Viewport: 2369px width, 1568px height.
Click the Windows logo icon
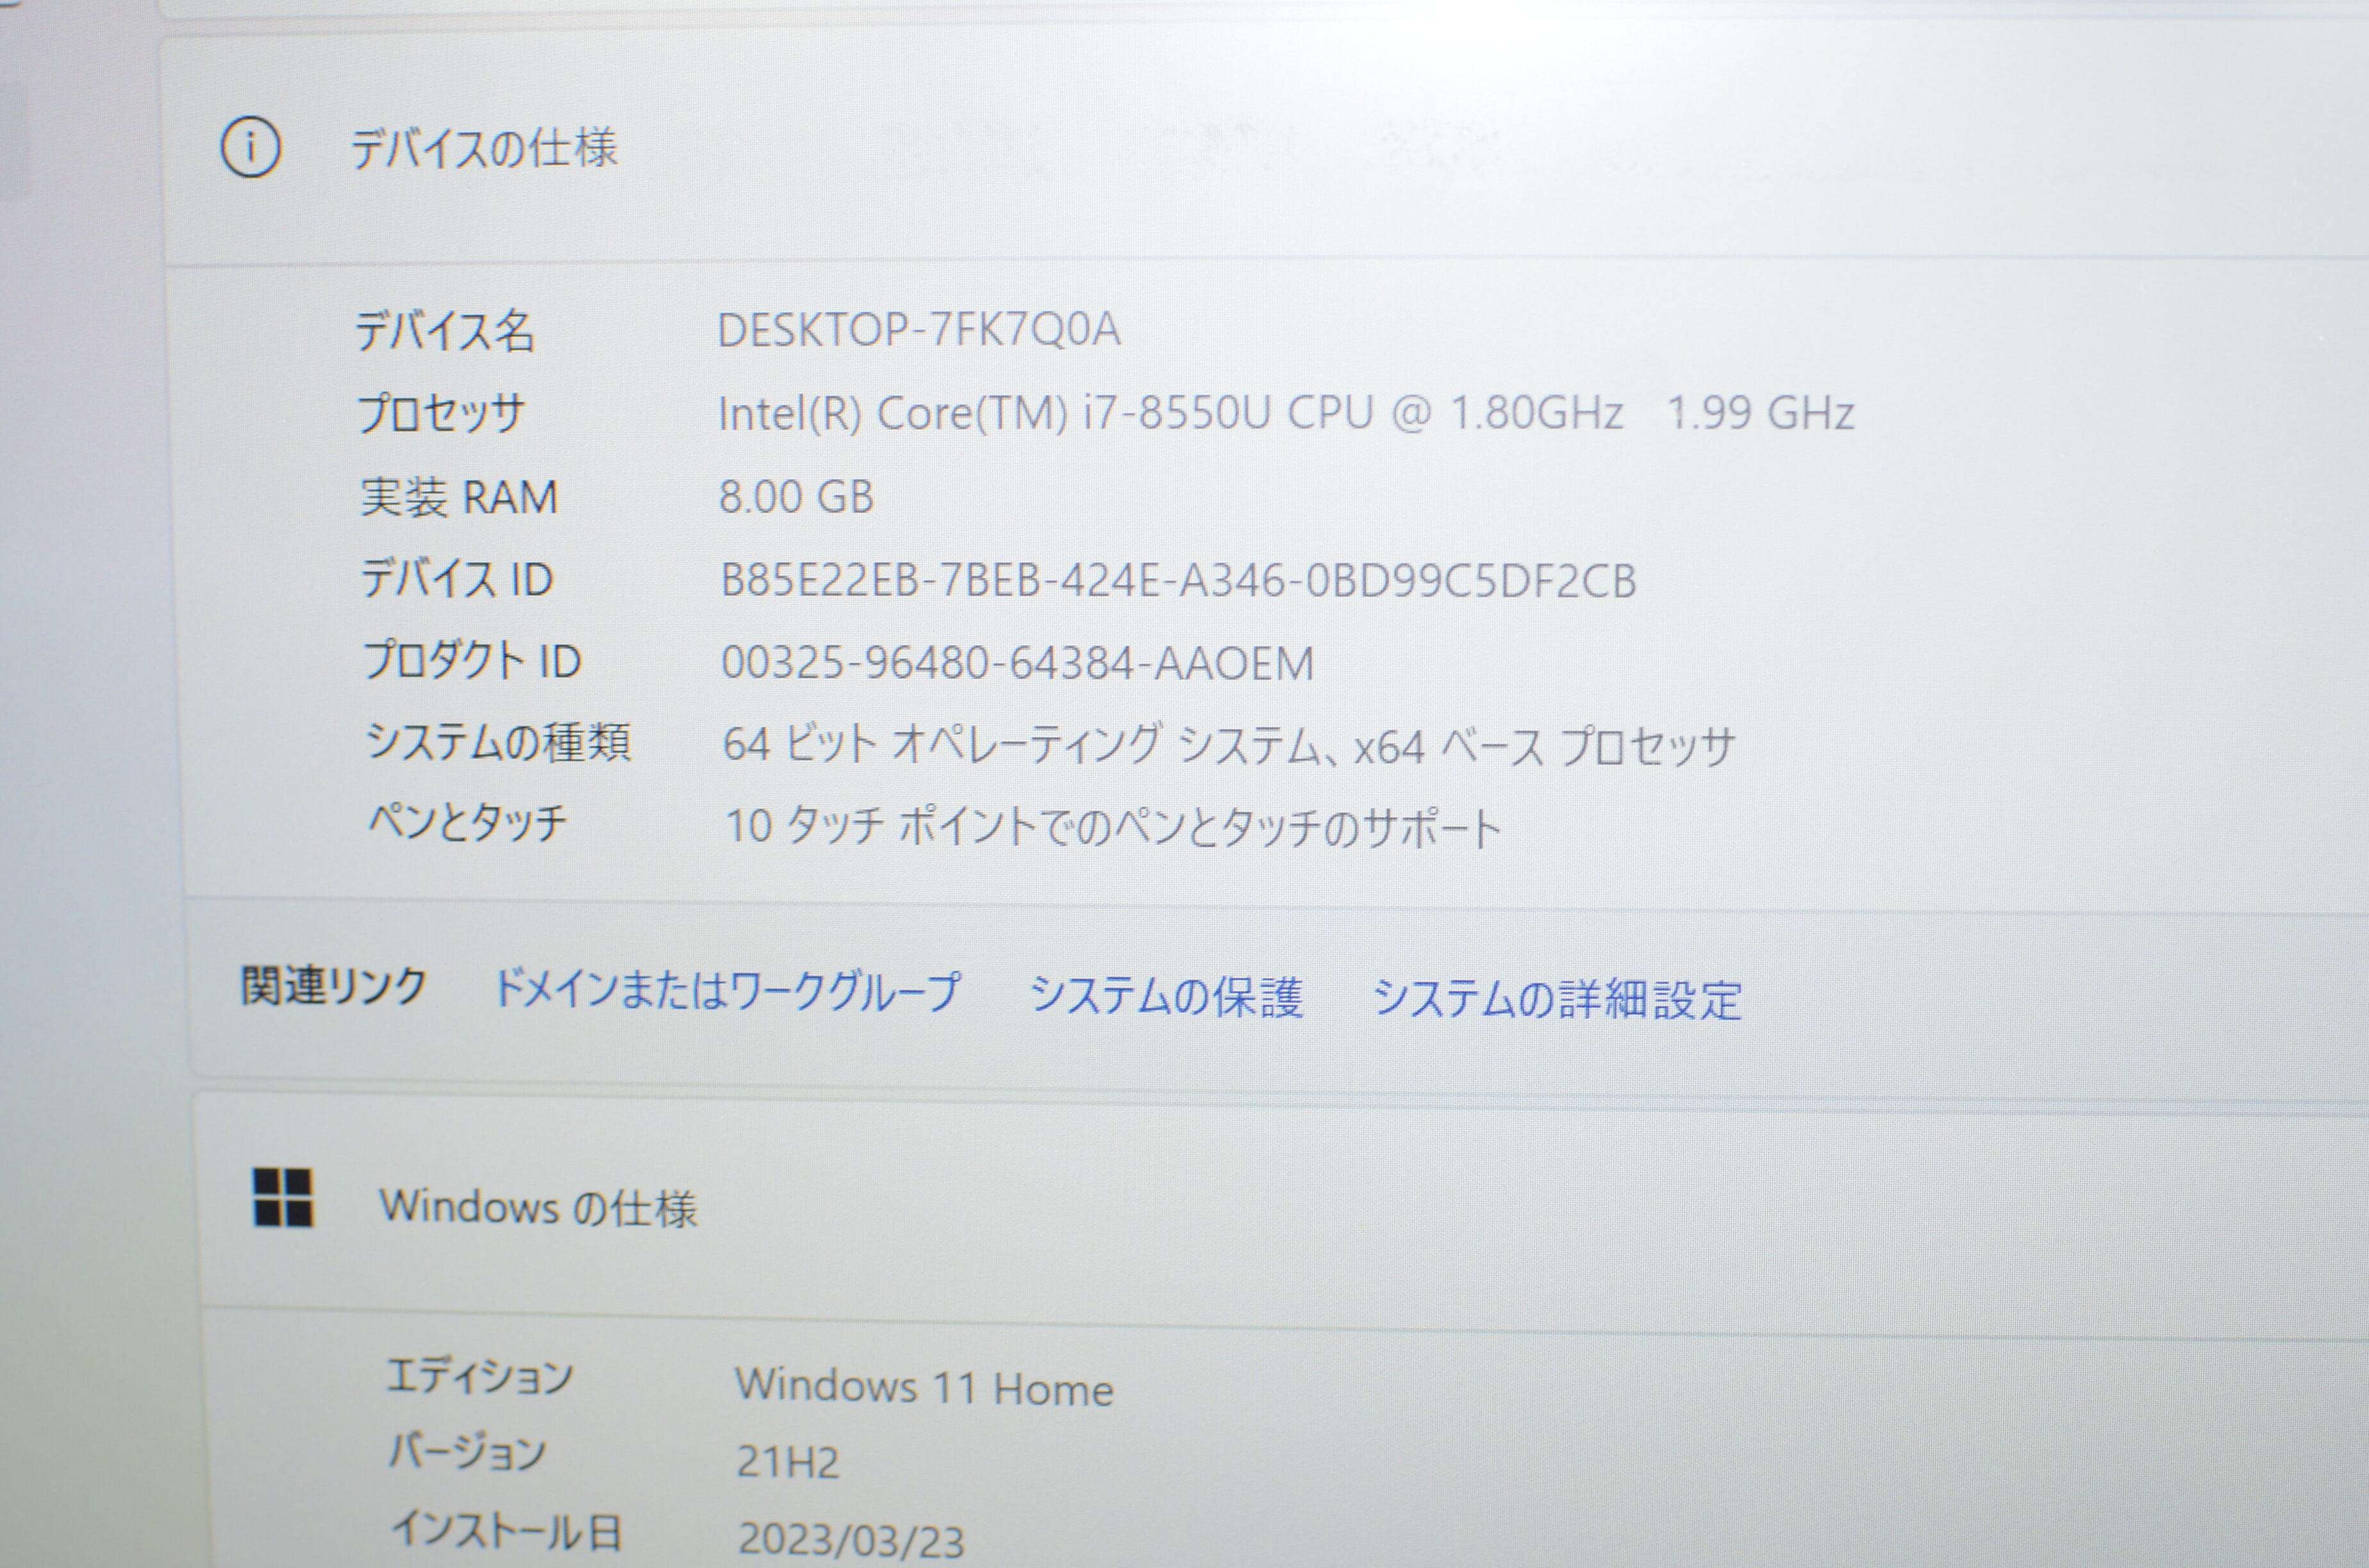click(x=283, y=1197)
